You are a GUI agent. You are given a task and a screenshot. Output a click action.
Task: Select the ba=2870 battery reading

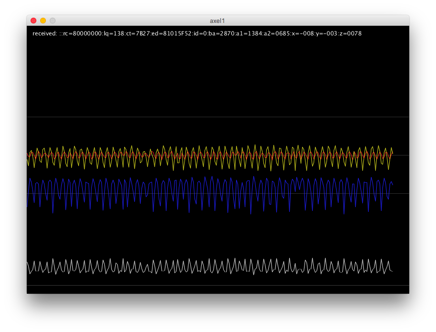[220, 33]
